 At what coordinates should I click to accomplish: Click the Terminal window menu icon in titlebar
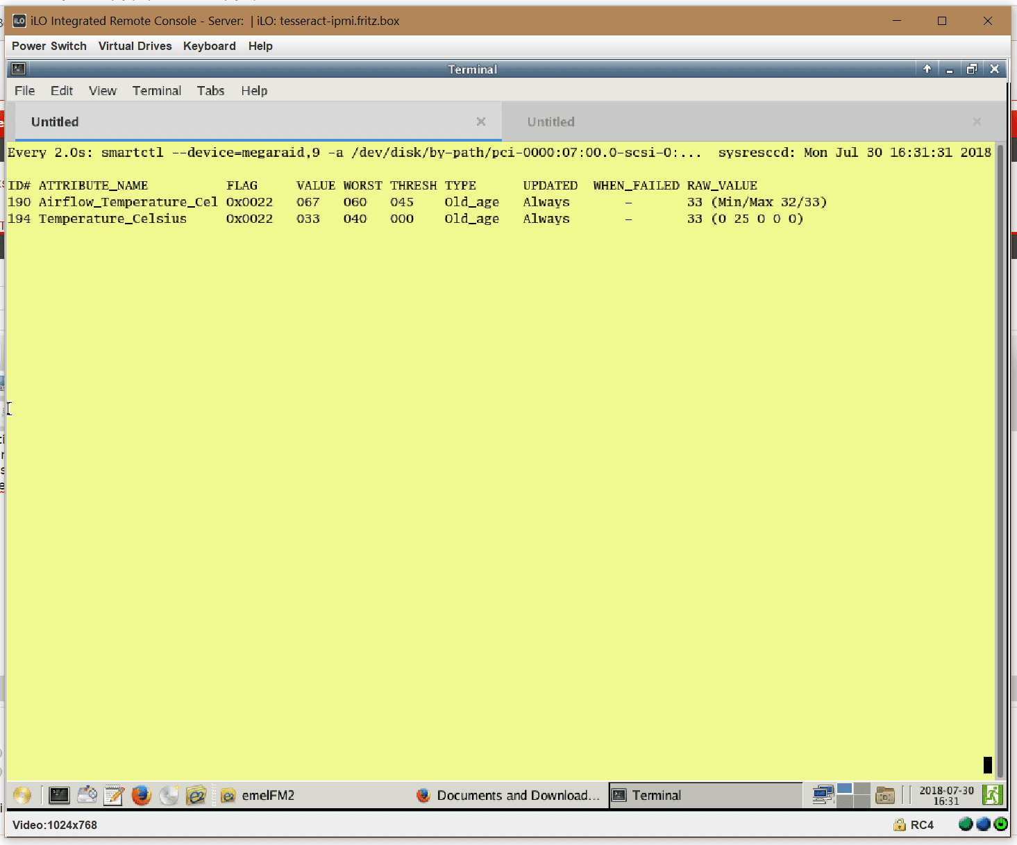(x=19, y=69)
